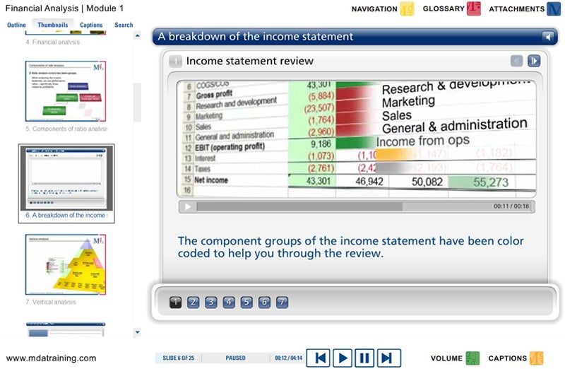Image resolution: width=565 pixels, height=369 pixels.
Task: Go to next income statement step arrow
Action: pyautogui.click(x=535, y=61)
